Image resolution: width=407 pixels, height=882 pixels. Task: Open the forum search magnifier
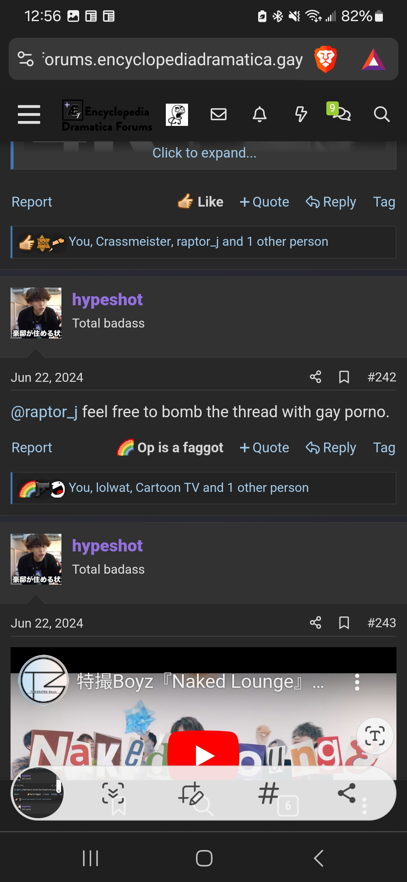tap(381, 114)
